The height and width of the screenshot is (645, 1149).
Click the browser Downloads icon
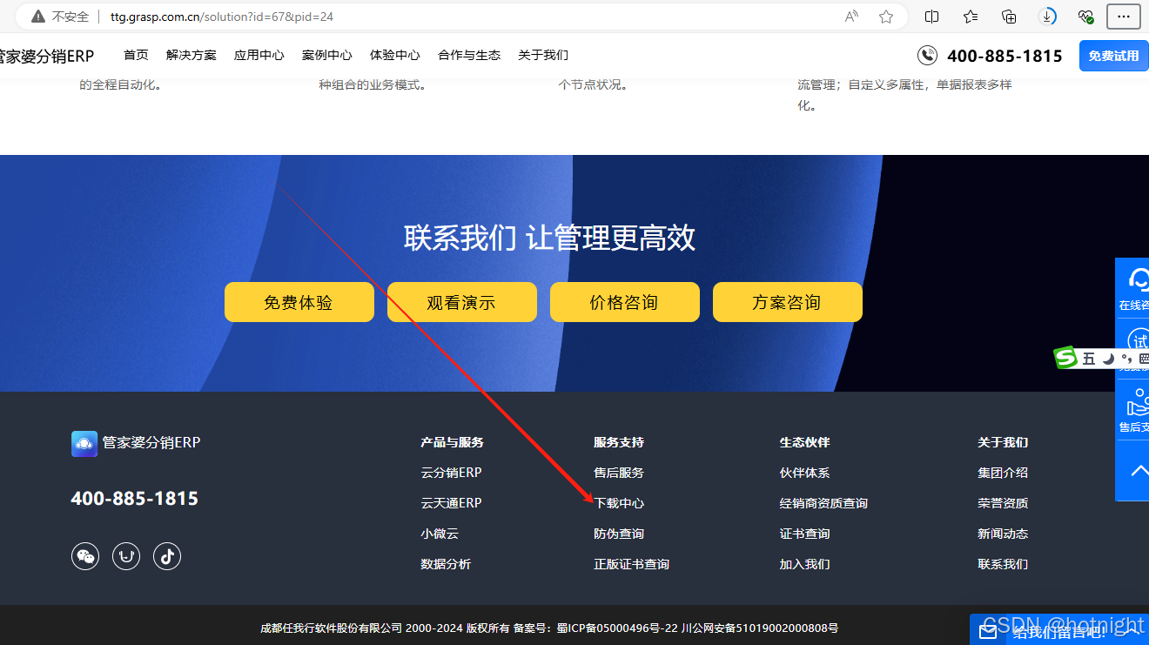click(1047, 16)
